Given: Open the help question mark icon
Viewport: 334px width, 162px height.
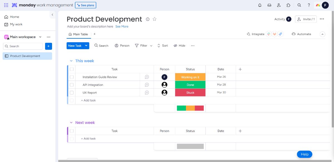Looking at the screenshot, I should [x=309, y=5].
